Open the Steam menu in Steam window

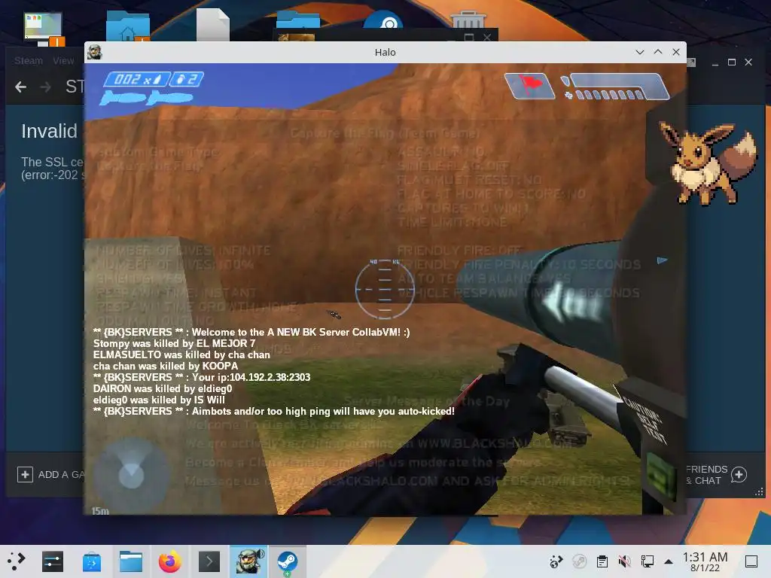[x=28, y=60]
